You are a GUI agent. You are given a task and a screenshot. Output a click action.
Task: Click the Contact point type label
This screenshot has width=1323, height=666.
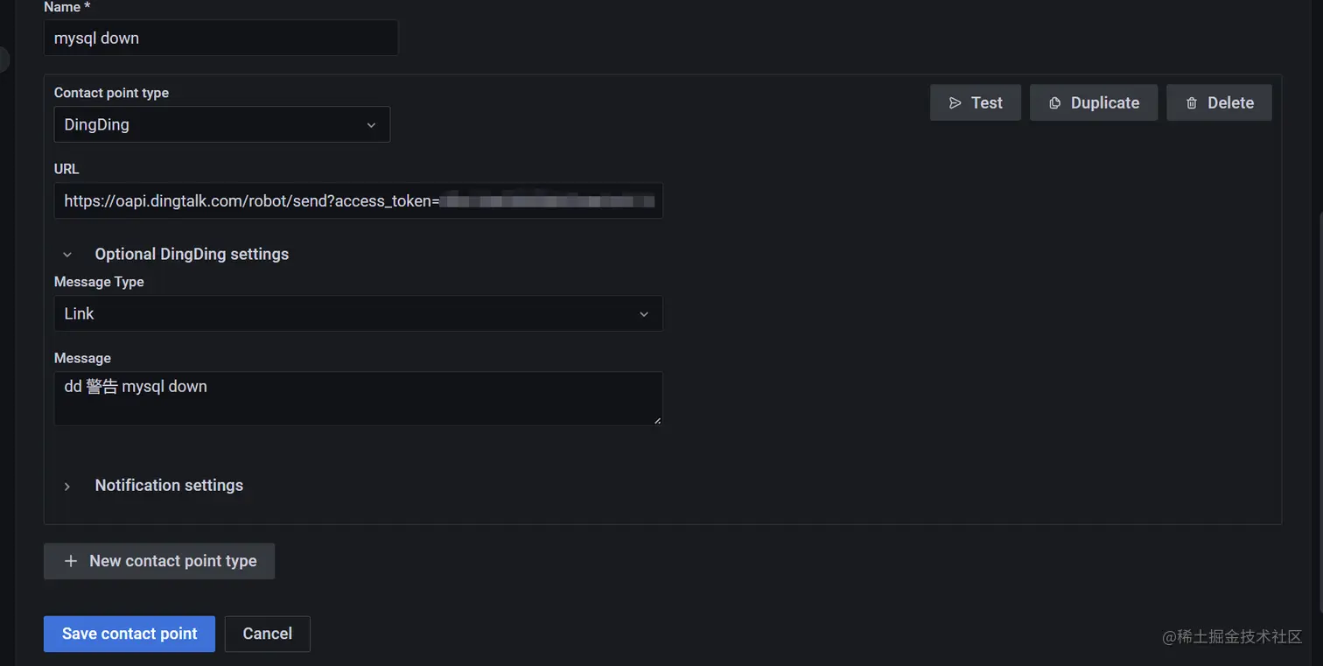pos(111,93)
